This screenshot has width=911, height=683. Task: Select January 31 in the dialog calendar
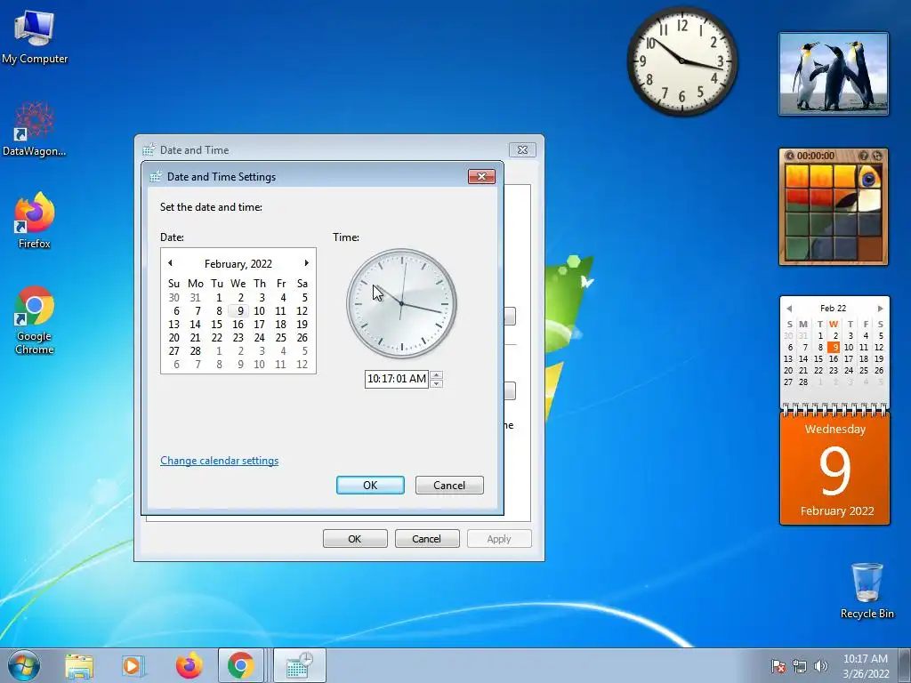[195, 297]
